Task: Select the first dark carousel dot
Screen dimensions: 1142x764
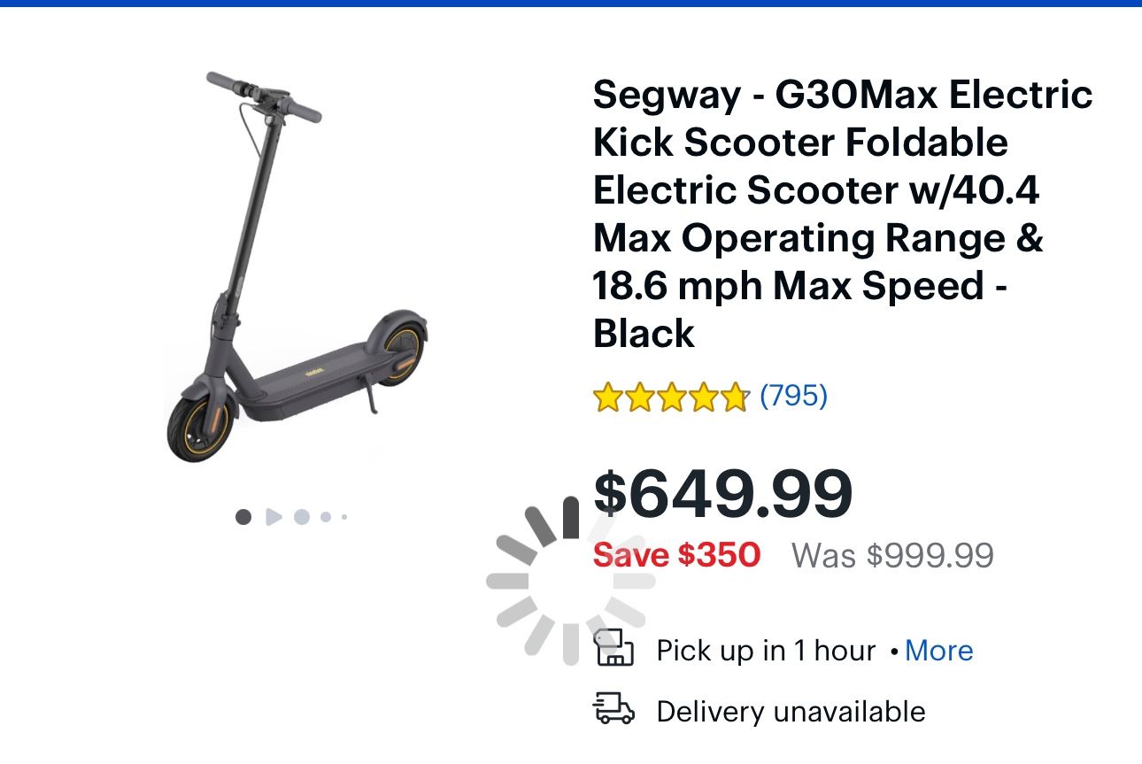Action: pos(243,517)
